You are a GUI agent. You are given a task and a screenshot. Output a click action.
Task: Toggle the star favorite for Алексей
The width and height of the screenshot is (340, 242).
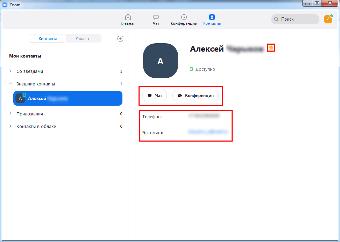pyautogui.click(x=271, y=48)
